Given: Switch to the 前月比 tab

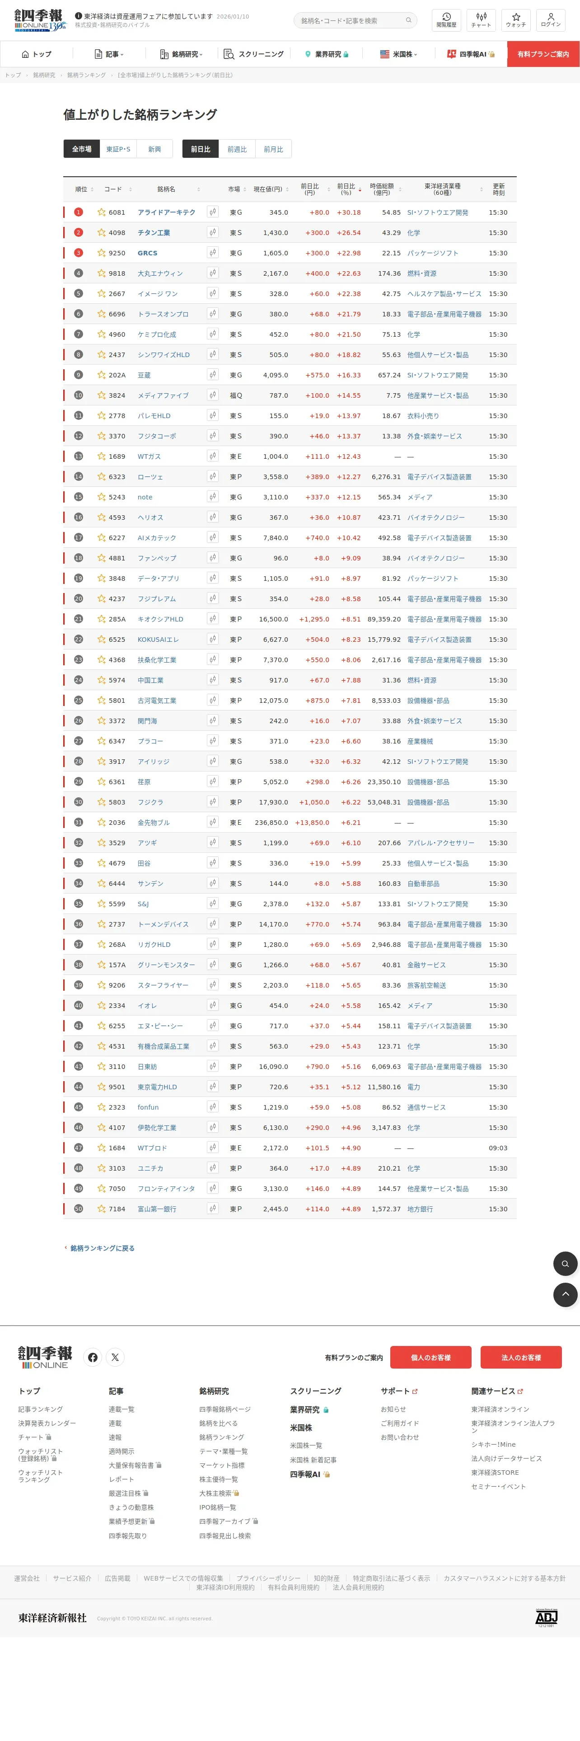Looking at the screenshot, I should coord(273,149).
